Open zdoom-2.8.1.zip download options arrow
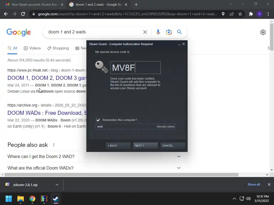This screenshot has width=274, height=205. pyautogui.click(x=57, y=185)
